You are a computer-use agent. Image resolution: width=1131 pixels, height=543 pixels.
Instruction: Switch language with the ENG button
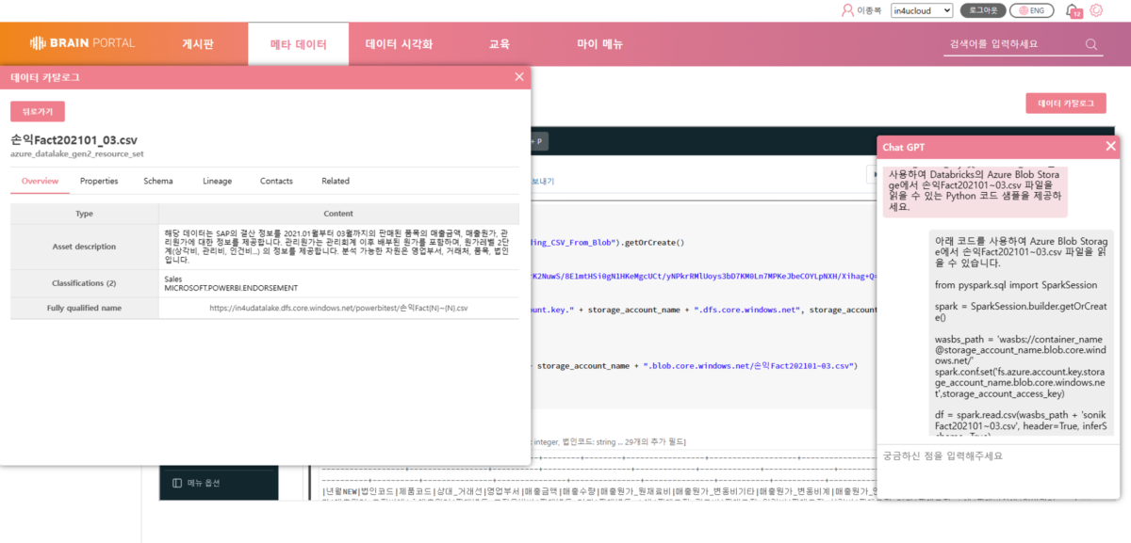(1031, 10)
